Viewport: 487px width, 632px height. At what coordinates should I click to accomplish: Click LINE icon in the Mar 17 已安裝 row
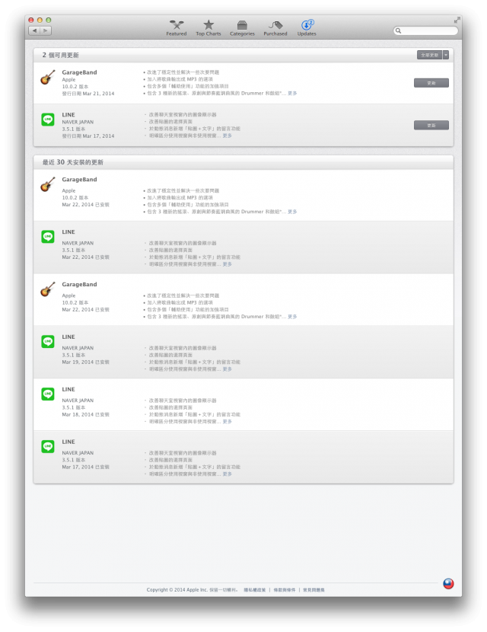click(48, 446)
